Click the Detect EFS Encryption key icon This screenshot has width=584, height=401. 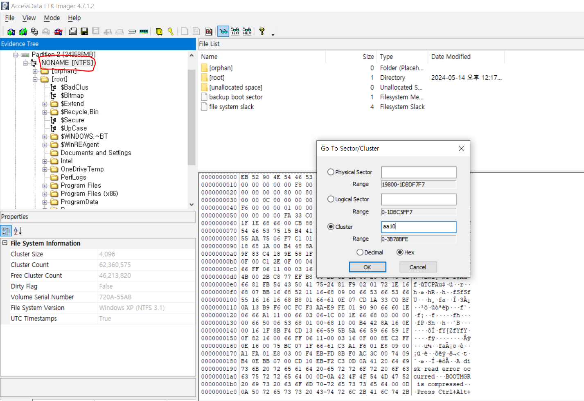[x=171, y=32]
